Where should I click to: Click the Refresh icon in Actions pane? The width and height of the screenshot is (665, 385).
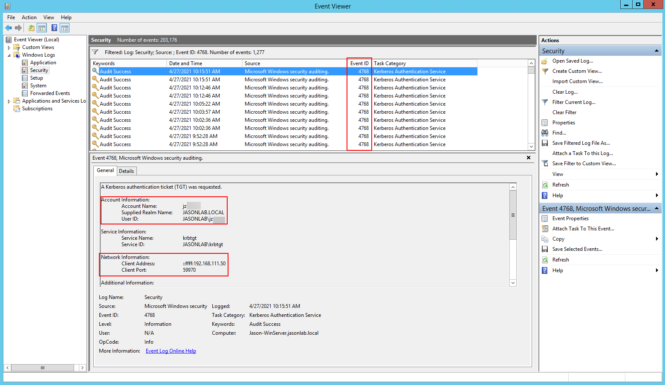point(545,184)
